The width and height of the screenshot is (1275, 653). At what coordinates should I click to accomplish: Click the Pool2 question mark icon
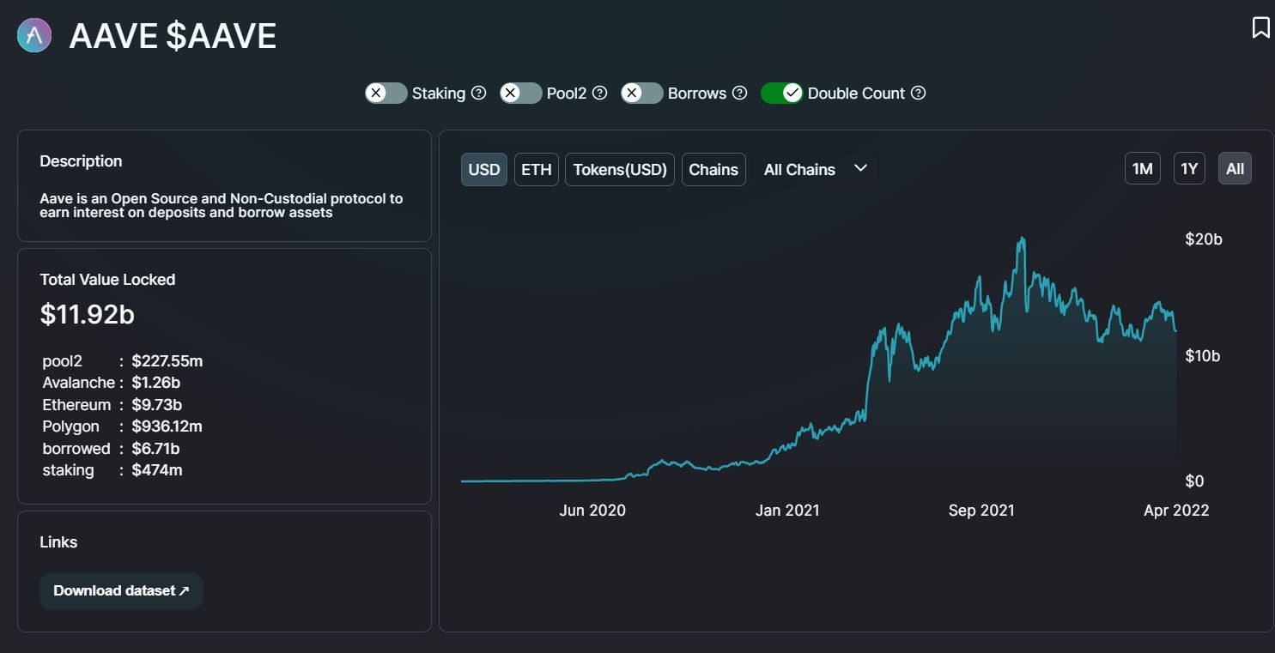tap(600, 93)
